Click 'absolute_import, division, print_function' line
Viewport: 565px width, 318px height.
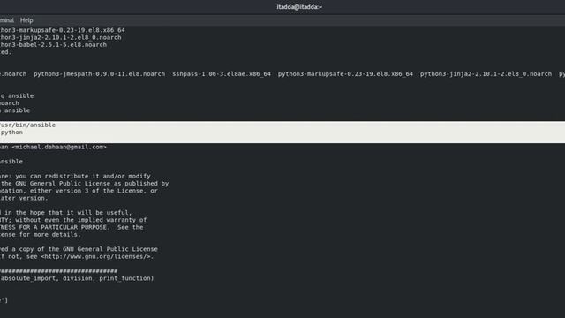pos(77,278)
